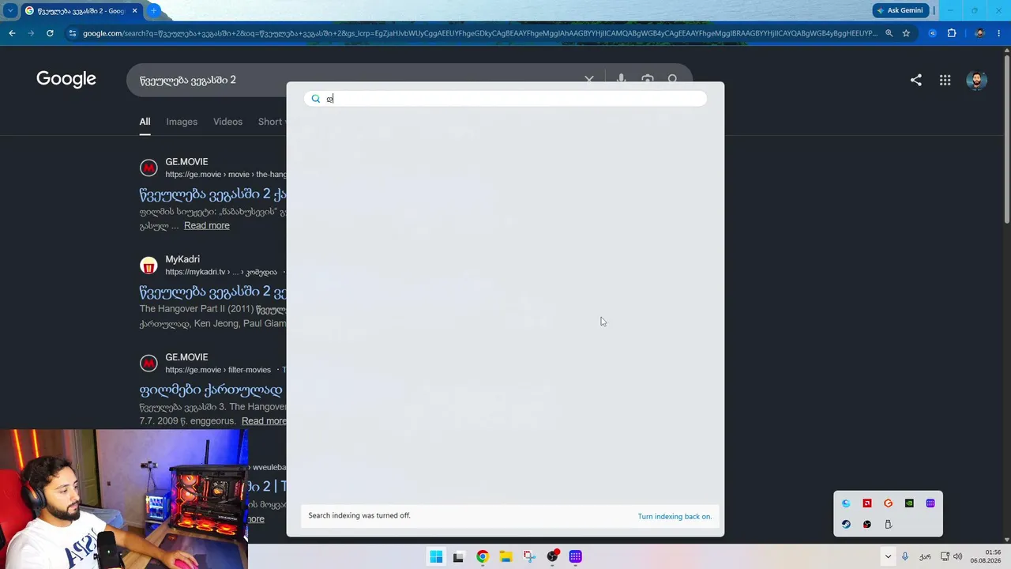This screenshot has height=569, width=1011.
Task: Open a new Chrome tab
Action: pyautogui.click(x=153, y=11)
